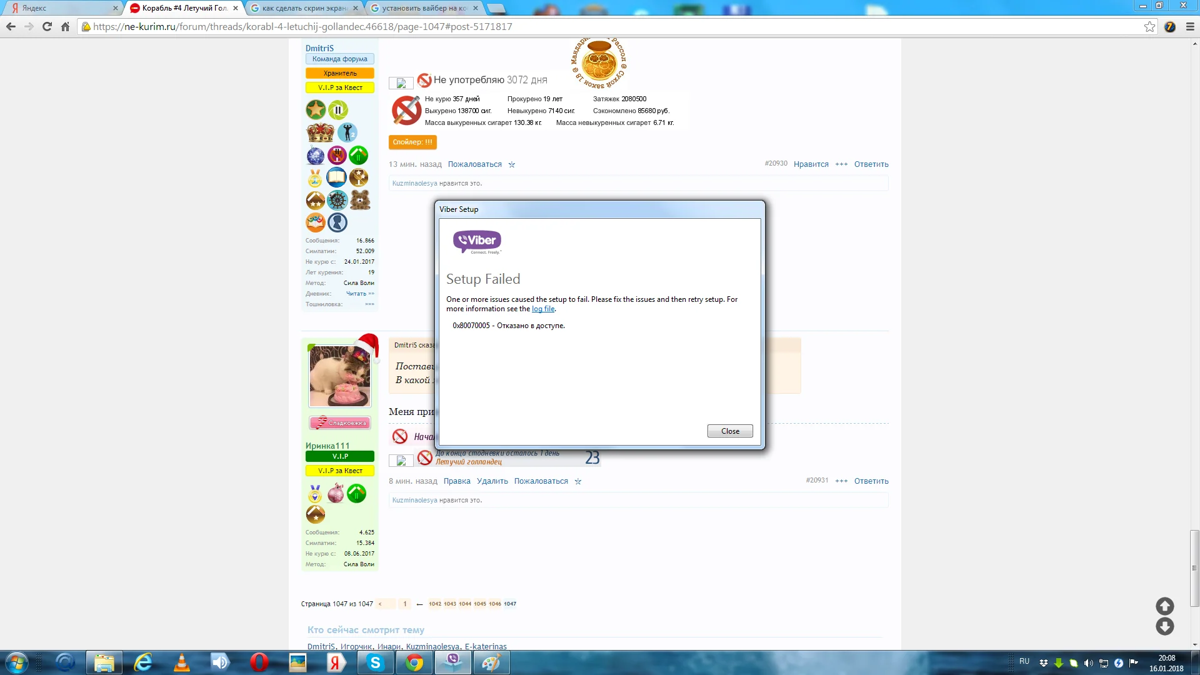Click the teddy bear award on DmitriS profile
Viewport: 1200px width, 675px height.
point(359,200)
